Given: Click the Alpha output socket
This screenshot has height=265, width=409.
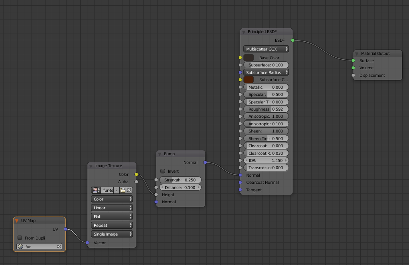Looking at the screenshot, I should (136, 181).
